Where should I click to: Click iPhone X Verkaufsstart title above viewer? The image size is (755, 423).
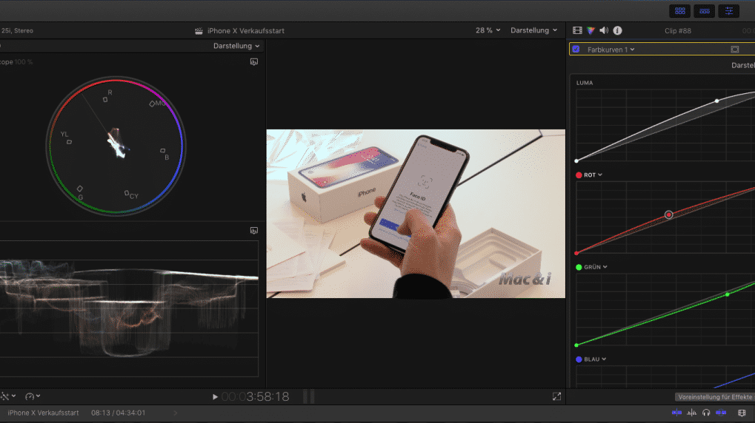pyautogui.click(x=245, y=31)
